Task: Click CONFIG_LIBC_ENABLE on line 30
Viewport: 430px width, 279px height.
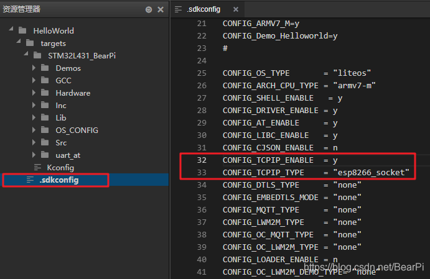Action: click(266, 135)
